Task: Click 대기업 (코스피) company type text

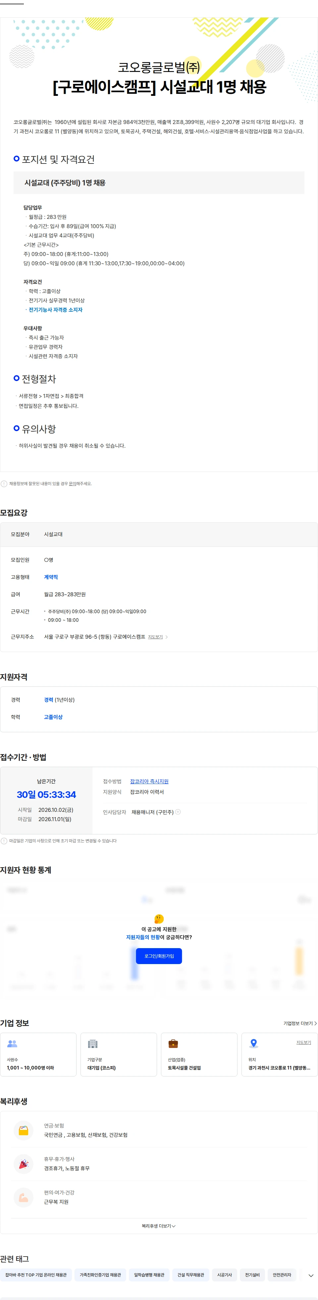Action: pyautogui.click(x=101, y=1068)
